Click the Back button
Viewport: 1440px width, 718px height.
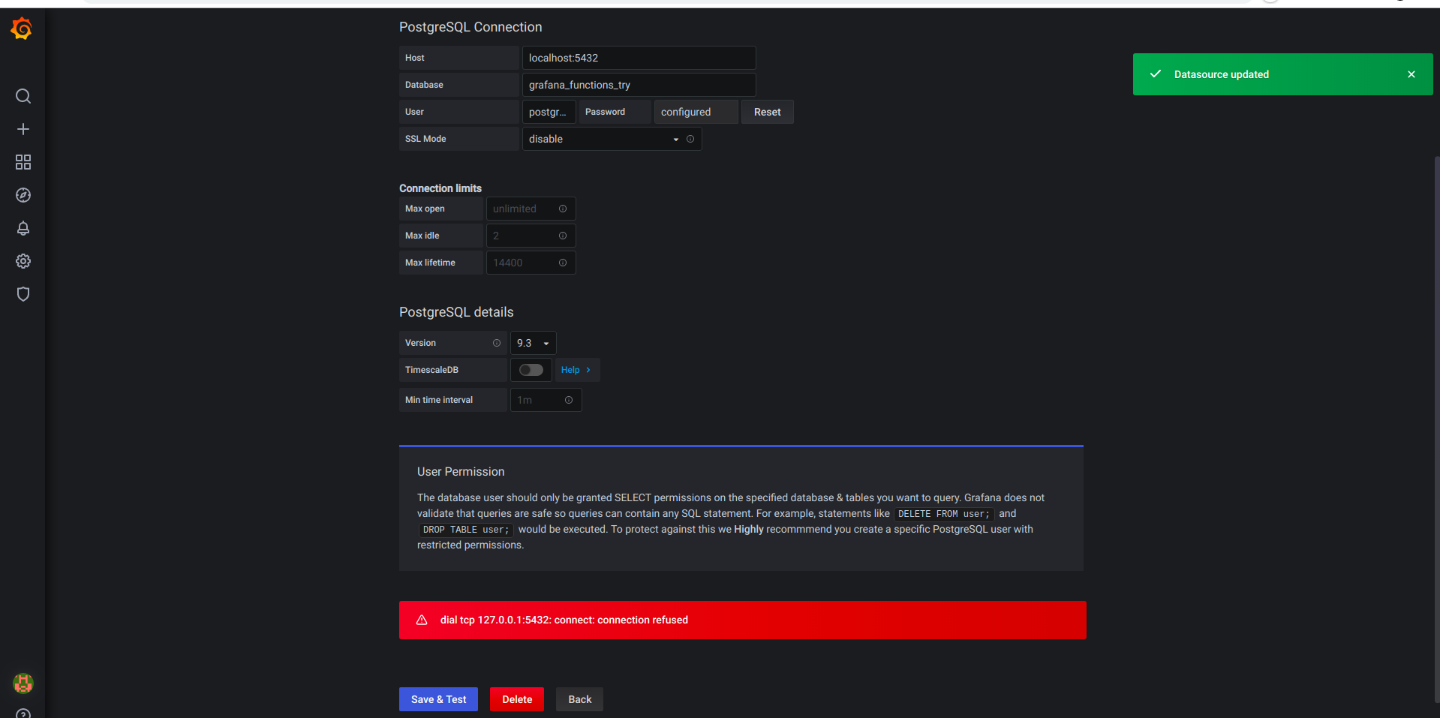coord(580,699)
